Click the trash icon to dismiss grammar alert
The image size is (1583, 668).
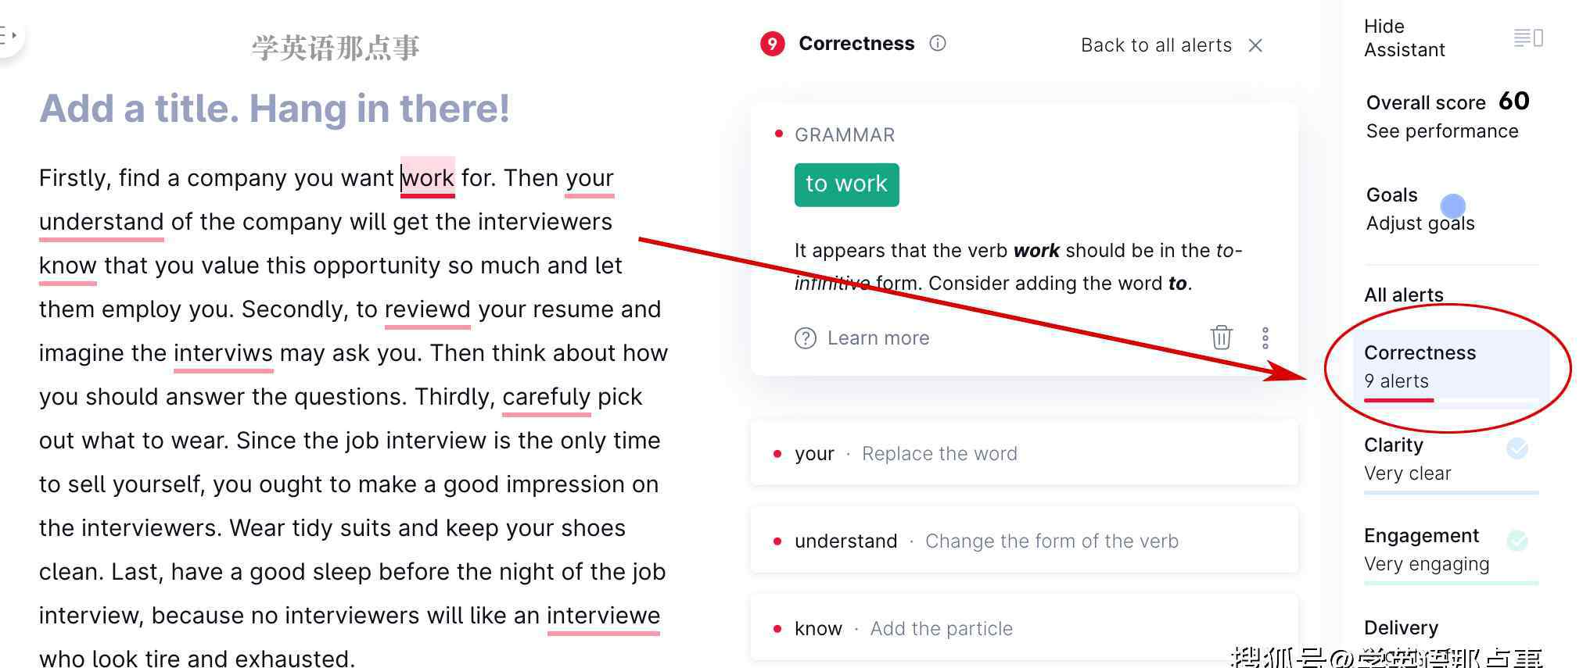pos(1221,338)
